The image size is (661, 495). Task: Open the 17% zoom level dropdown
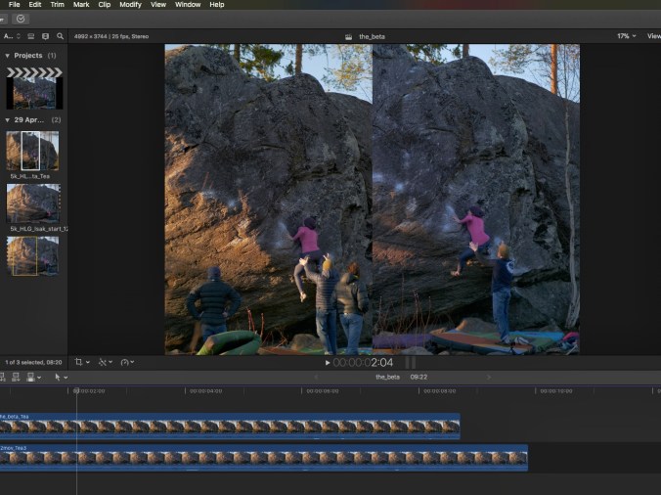tap(625, 36)
